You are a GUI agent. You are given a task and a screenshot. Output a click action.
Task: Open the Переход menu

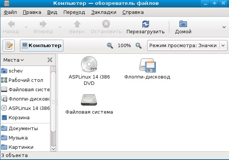[x=74, y=12]
